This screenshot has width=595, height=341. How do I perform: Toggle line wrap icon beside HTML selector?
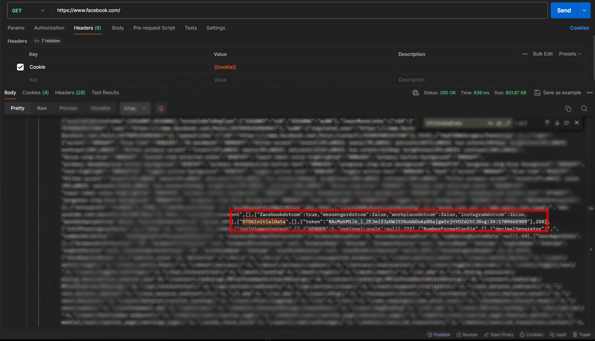click(x=161, y=109)
